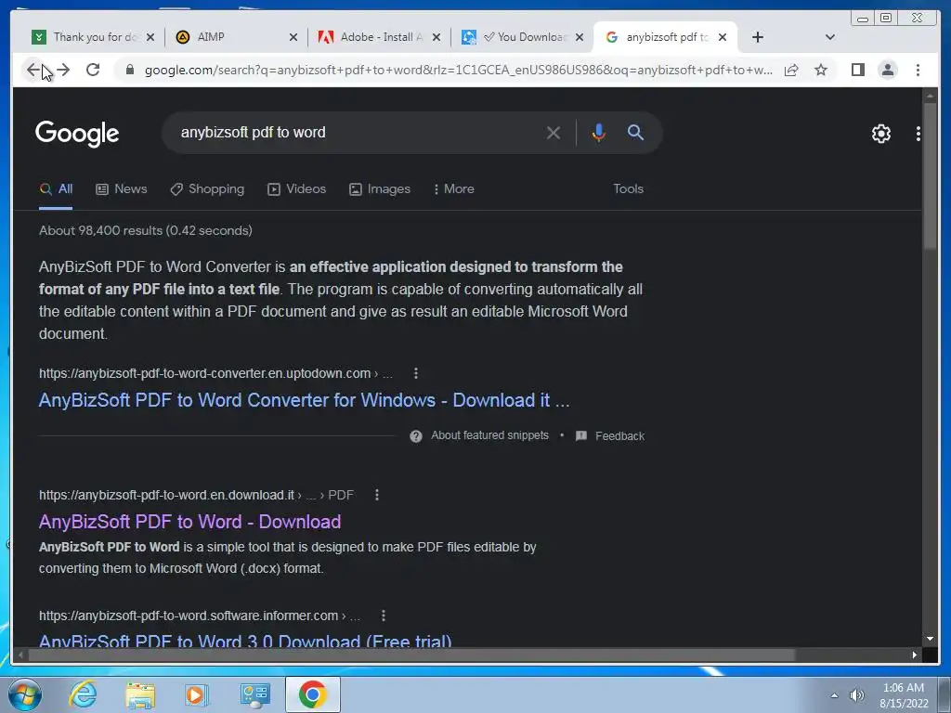Open options for download.it result
Screen dimensions: 951x713
[377, 496]
